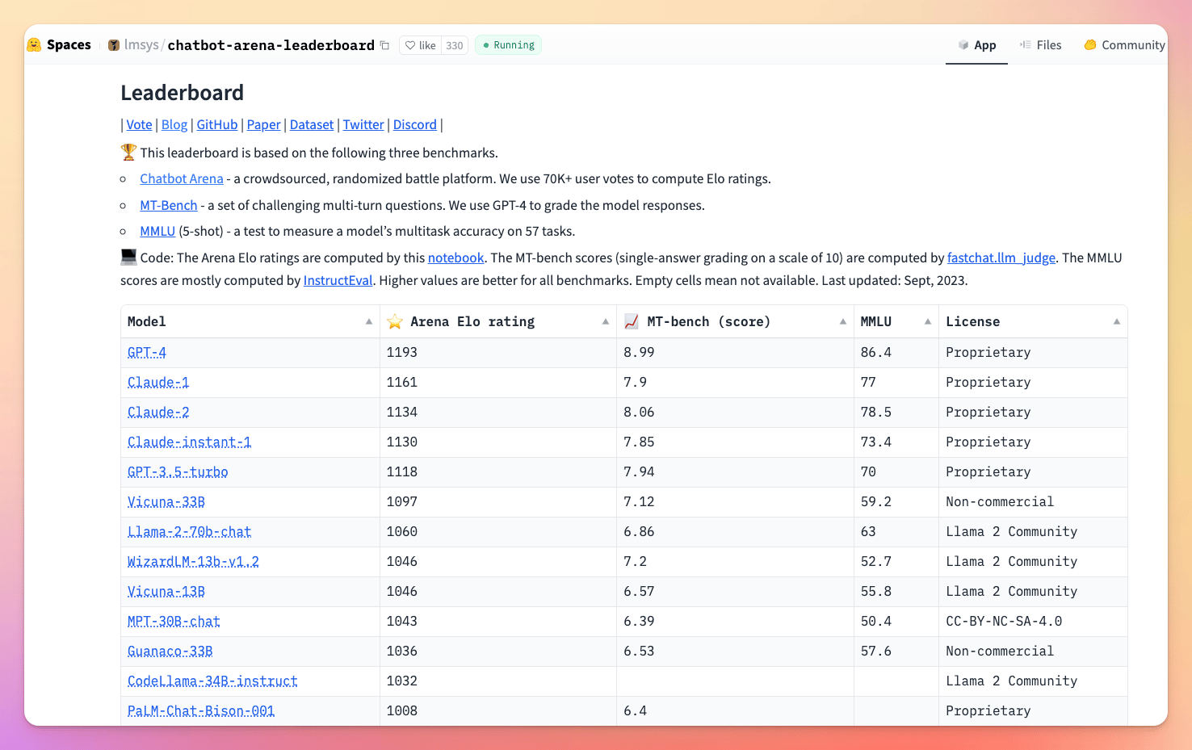Sort table by Model column arrow
This screenshot has width=1192, height=750.
pyautogui.click(x=369, y=321)
